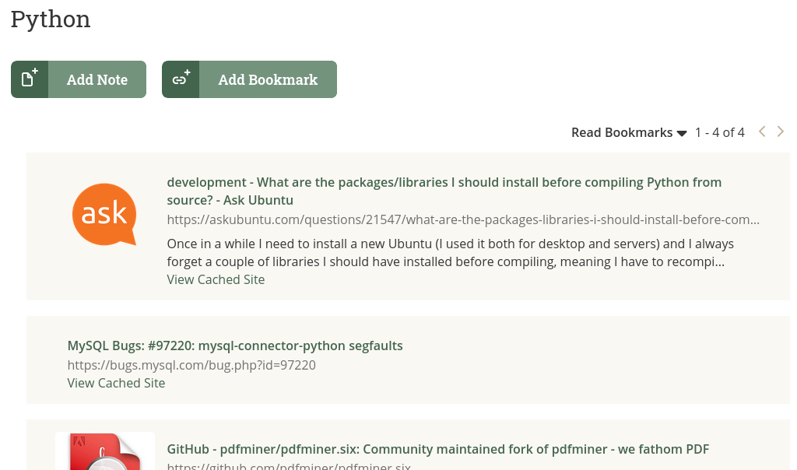Open the github.com pdfminer URL
Image resolution: width=797 pixels, height=470 pixels.
[x=289, y=466]
